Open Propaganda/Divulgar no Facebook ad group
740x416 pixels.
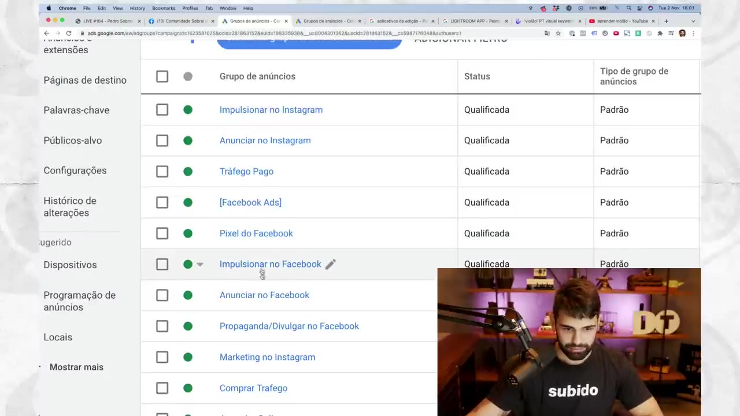point(289,326)
